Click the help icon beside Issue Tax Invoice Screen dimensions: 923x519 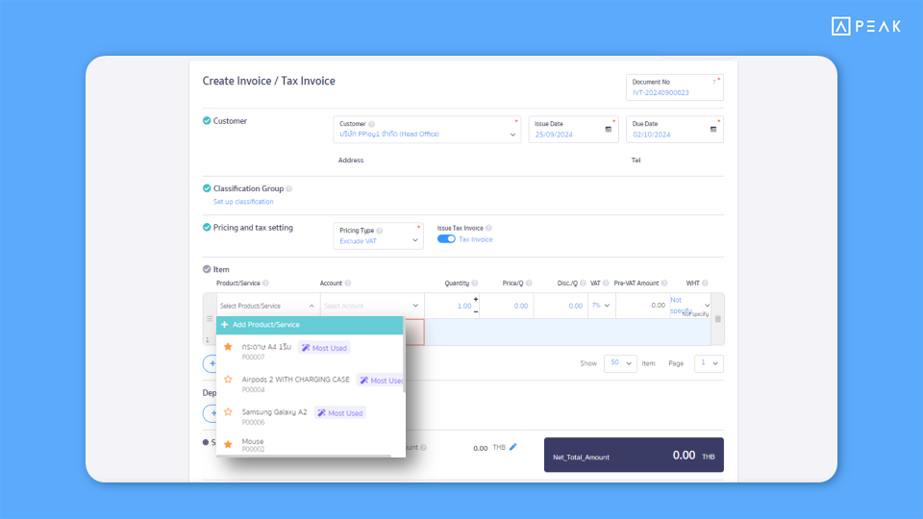click(488, 229)
